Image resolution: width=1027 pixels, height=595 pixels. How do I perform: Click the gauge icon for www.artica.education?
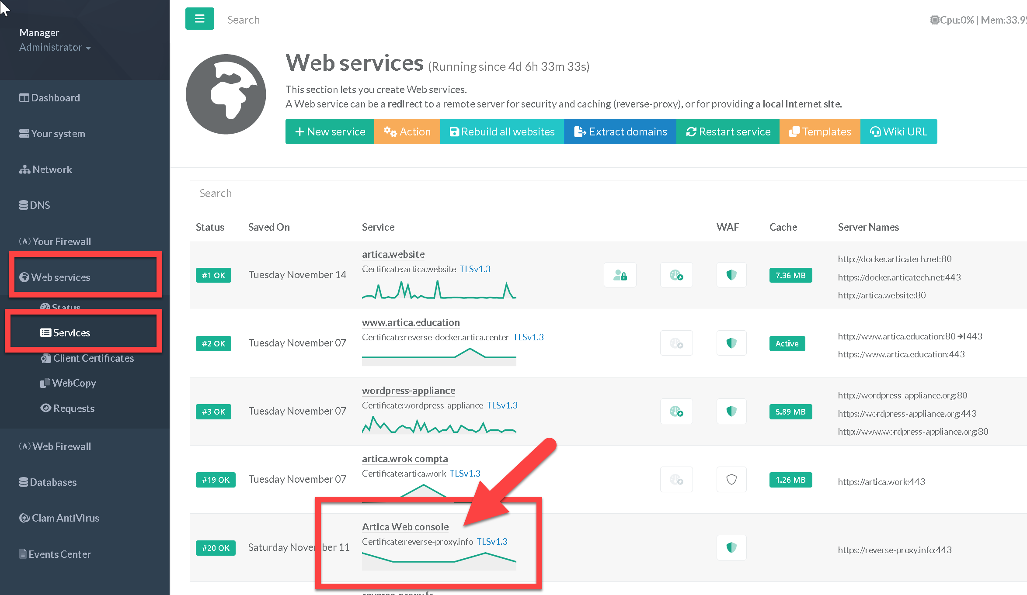tap(676, 343)
